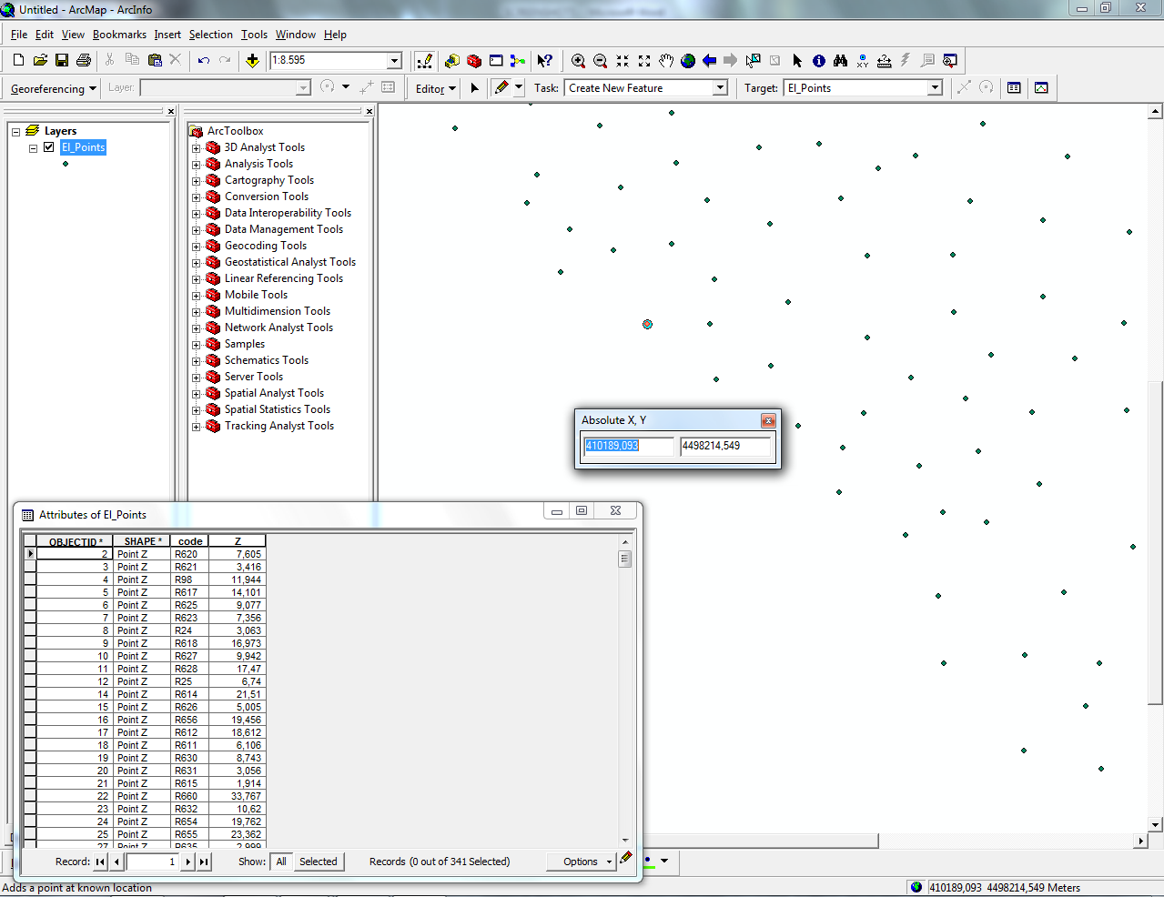Save the map document via toolbar icon

click(x=62, y=60)
